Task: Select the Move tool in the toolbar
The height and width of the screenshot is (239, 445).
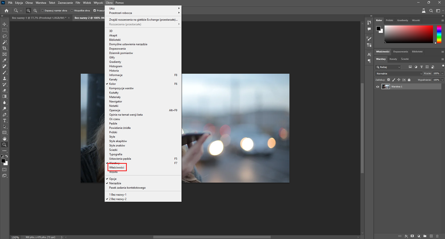Action: [x=4, y=24]
